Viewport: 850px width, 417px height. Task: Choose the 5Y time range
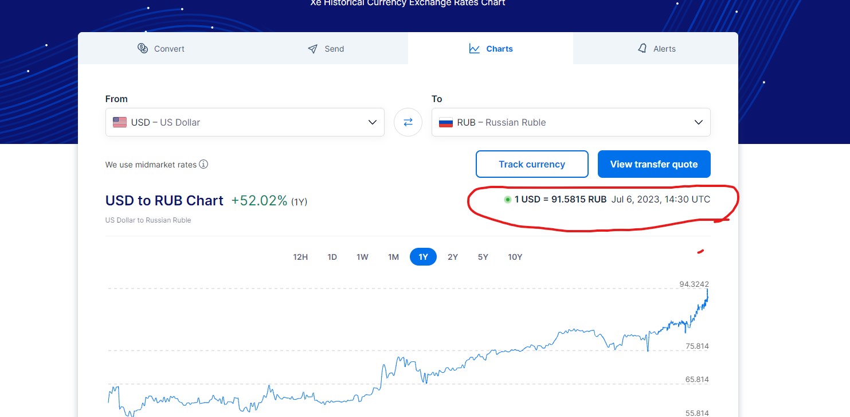click(483, 257)
